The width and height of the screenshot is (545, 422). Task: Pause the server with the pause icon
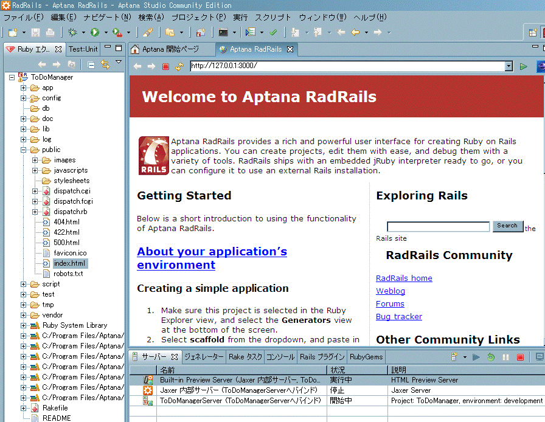click(x=506, y=358)
